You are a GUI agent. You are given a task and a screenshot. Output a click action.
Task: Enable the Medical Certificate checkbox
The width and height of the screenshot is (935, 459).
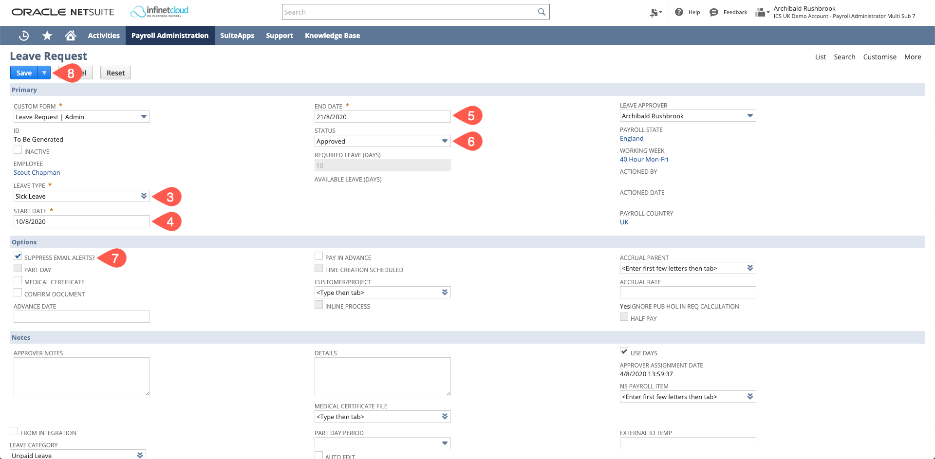(18, 280)
